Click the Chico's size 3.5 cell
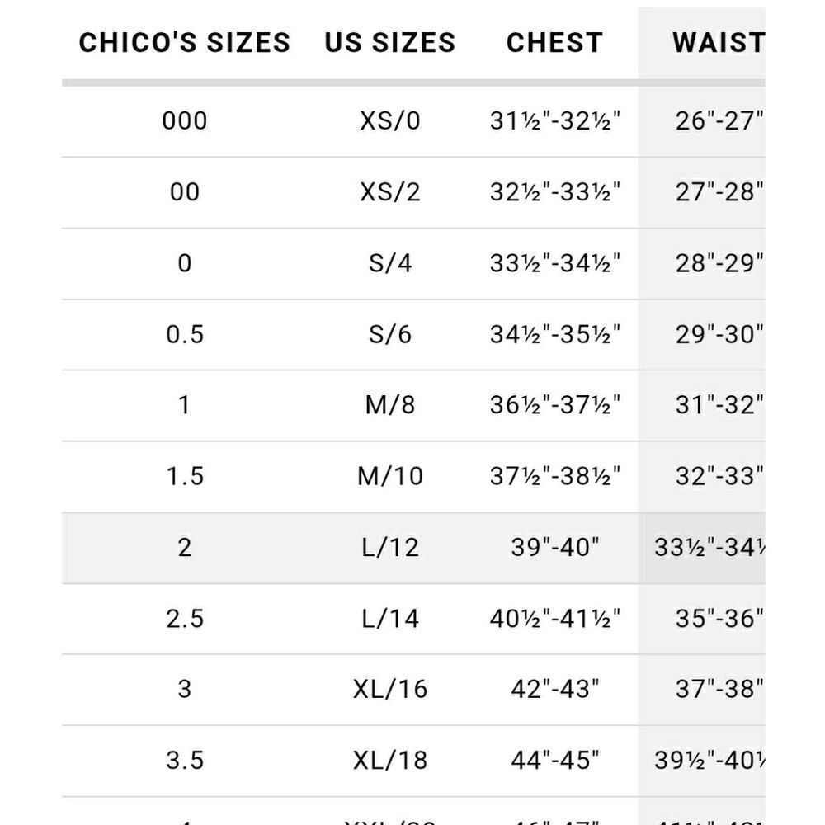Screen dimensions: 825x825 point(184,760)
